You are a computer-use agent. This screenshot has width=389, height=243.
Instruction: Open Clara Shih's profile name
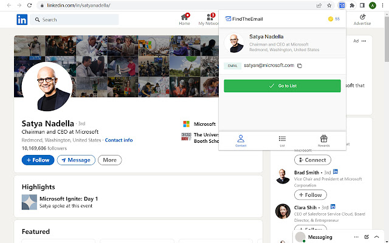pyautogui.click(x=305, y=207)
